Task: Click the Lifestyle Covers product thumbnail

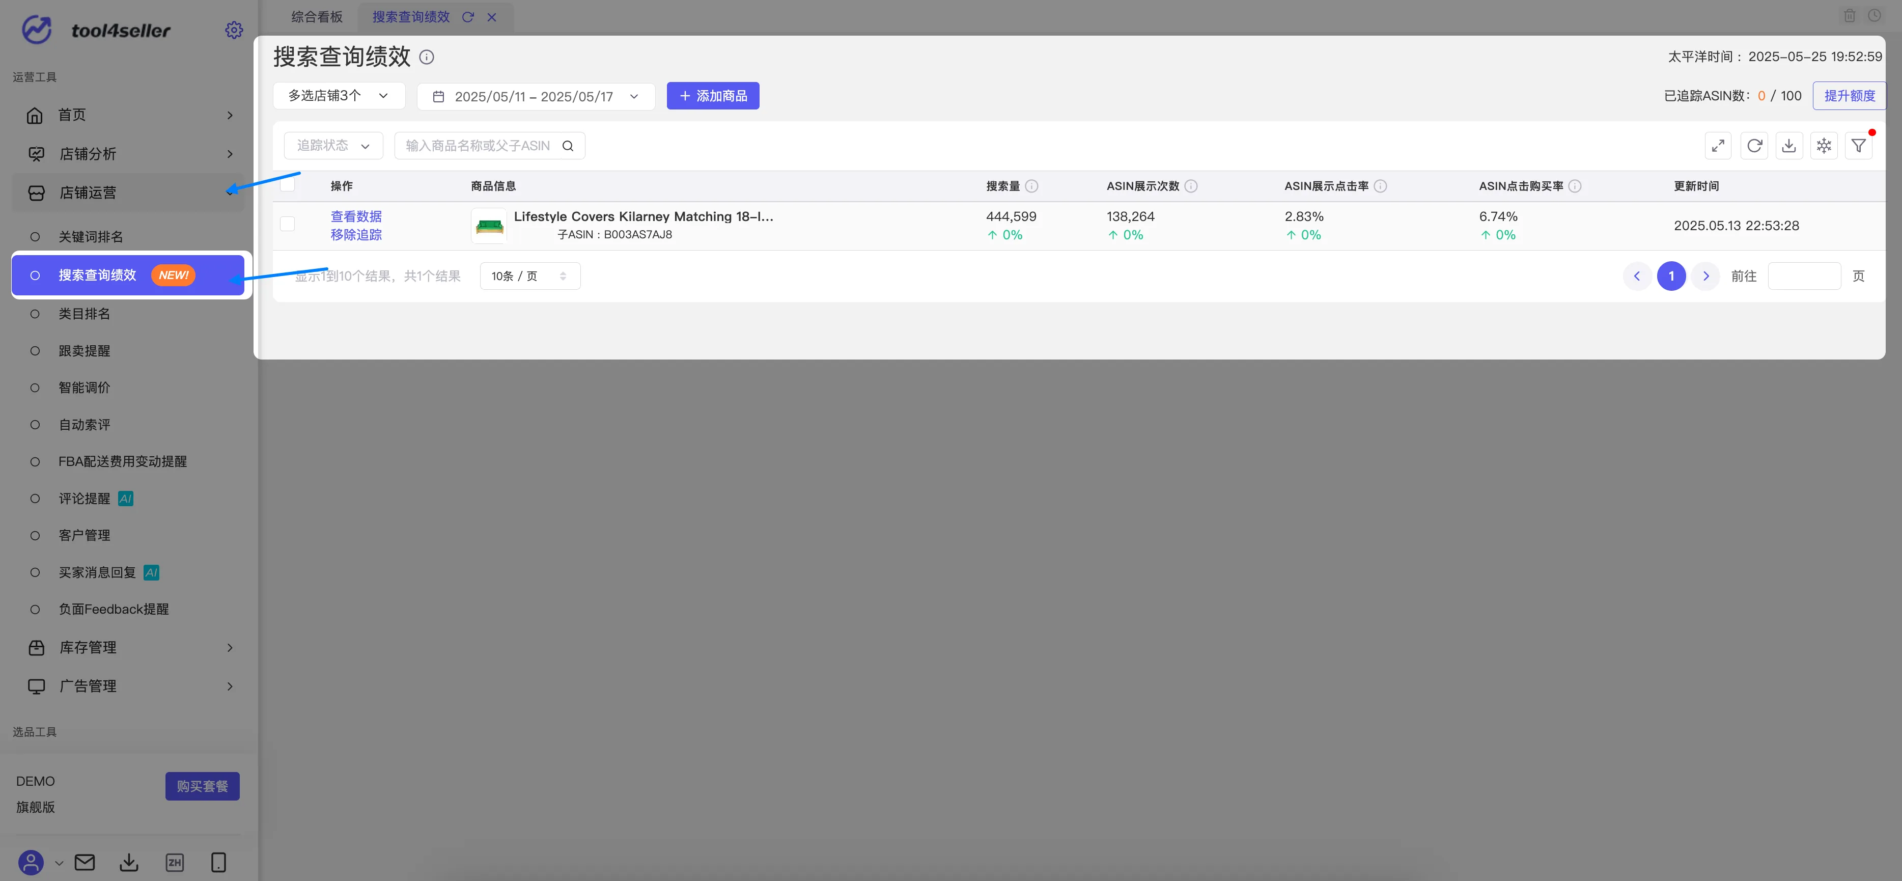Action: click(489, 226)
